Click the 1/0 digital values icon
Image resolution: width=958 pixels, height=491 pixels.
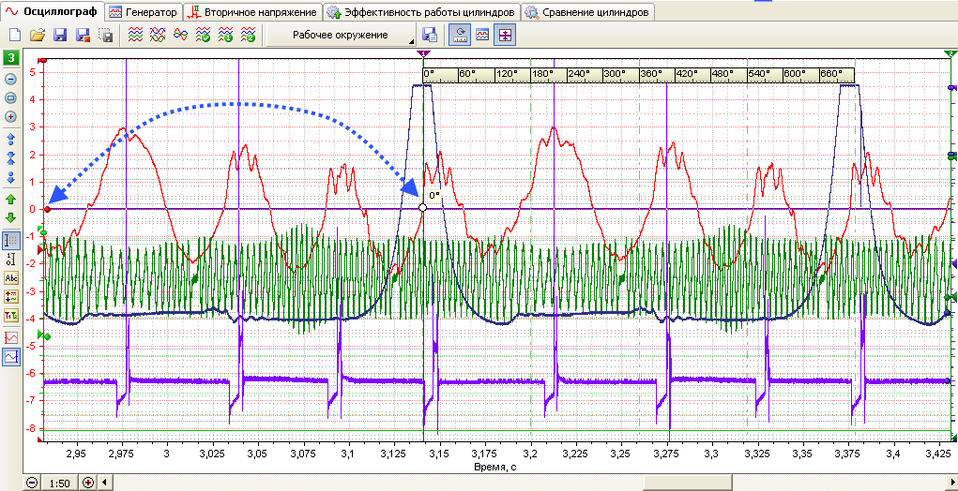coord(11,260)
